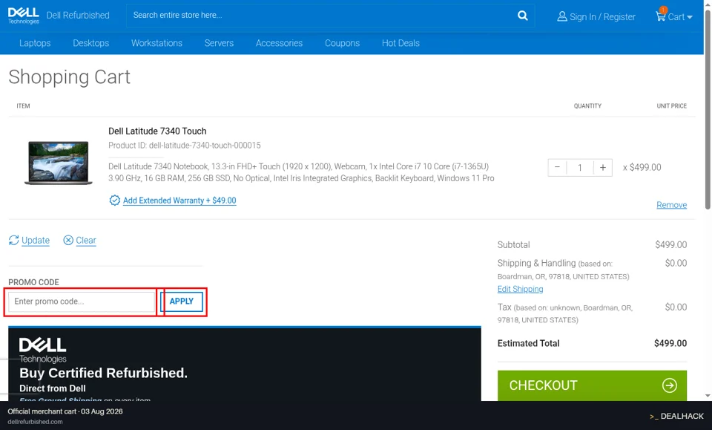This screenshot has width=712, height=430.
Task: Click the Update link
Action: pyautogui.click(x=36, y=241)
